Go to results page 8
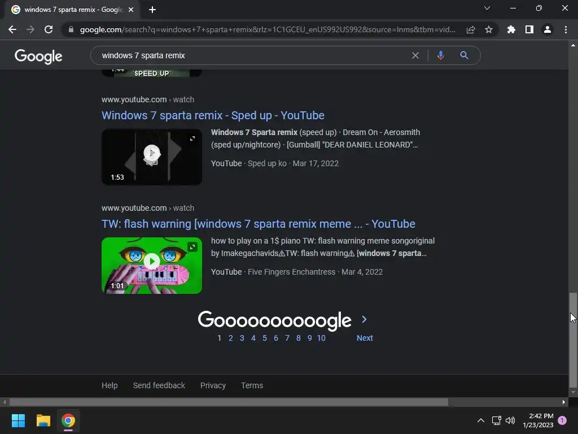The image size is (578, 434). (298, 338)
